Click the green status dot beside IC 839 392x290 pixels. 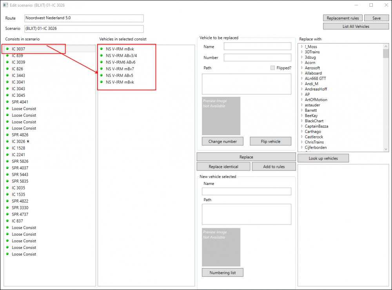7,56
